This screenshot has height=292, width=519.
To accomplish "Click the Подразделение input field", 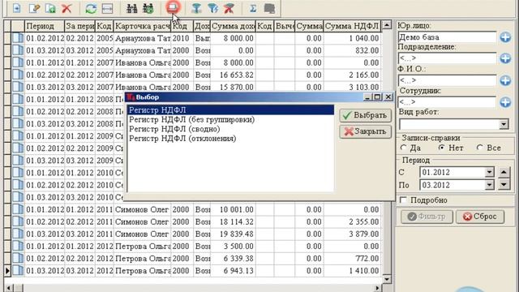I will (x=447, y=58).
